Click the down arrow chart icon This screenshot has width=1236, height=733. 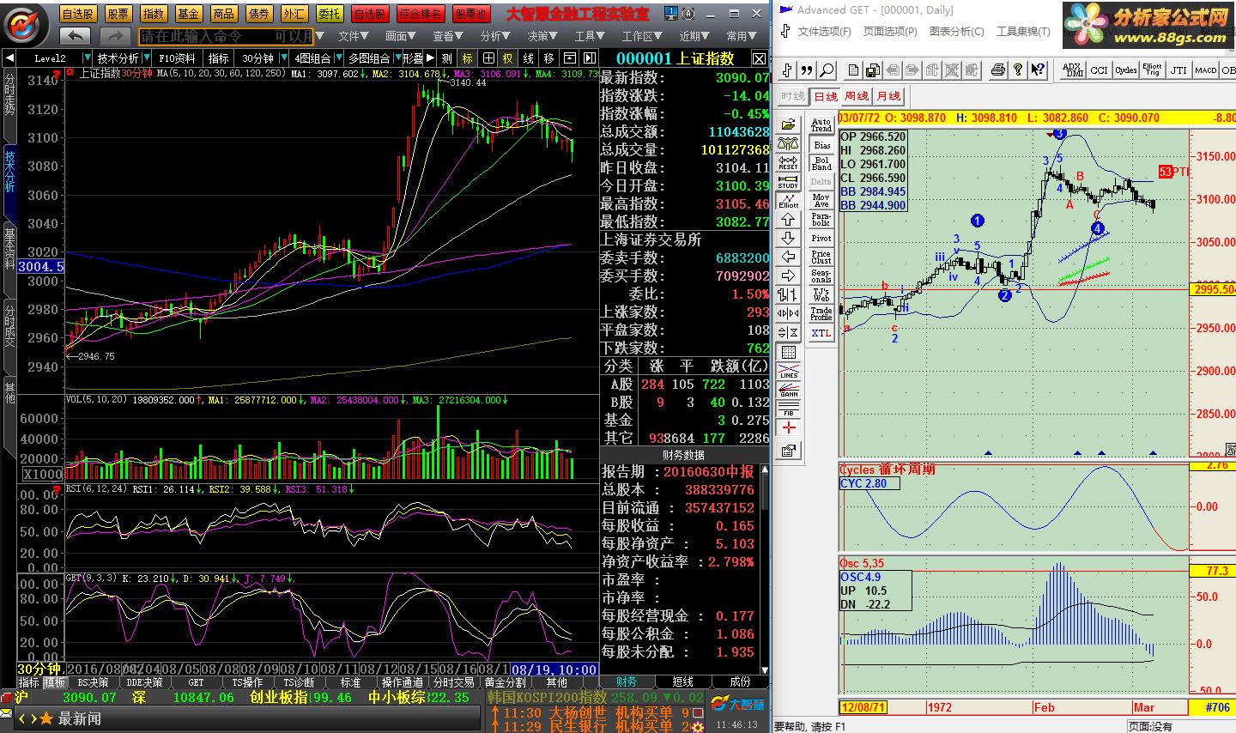tap(789, 239)
